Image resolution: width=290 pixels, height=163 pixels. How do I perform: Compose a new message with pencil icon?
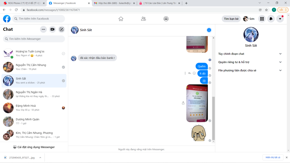pos(61,29)
